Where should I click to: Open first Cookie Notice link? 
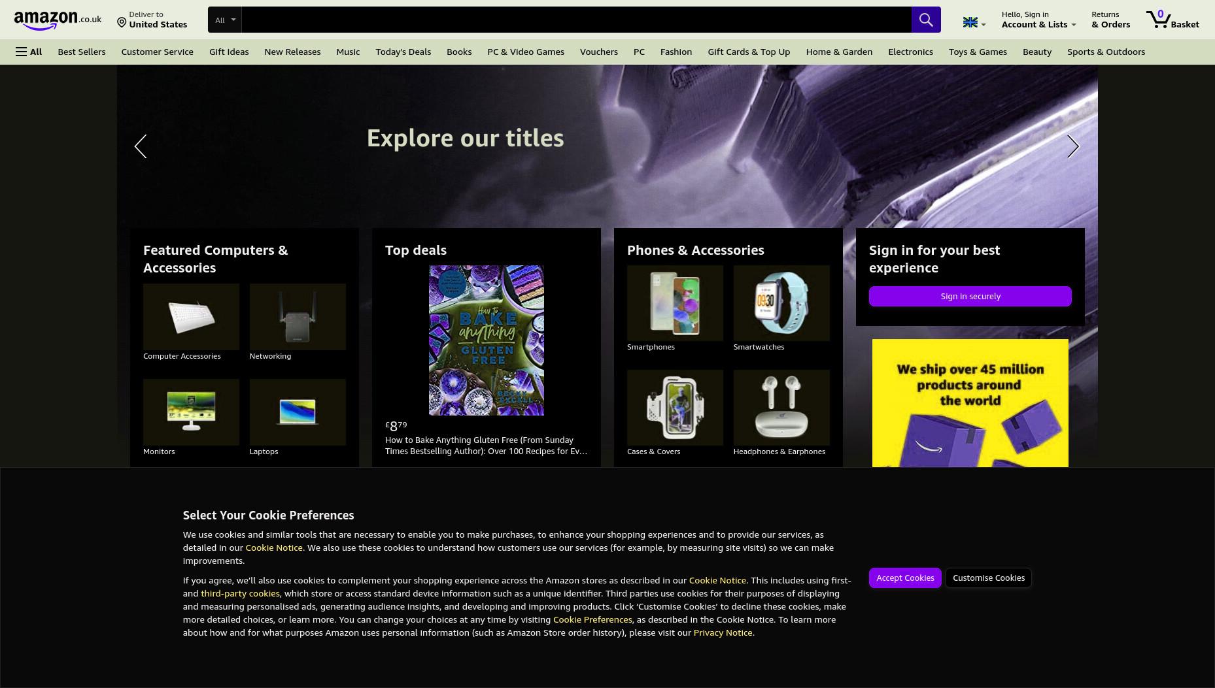point(274,548)
